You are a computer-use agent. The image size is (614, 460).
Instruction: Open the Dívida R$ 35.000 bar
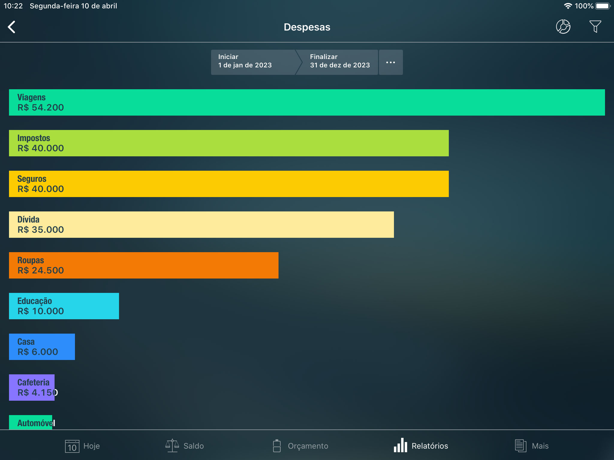coord(201,225)
